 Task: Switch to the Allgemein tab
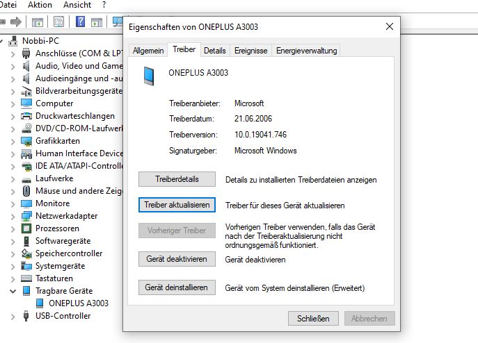point(148,51)
